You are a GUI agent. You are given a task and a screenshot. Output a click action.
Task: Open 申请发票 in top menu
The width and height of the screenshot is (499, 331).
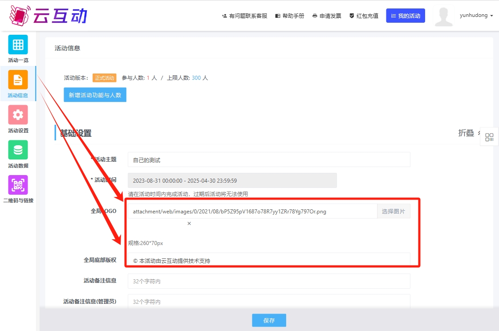(x=327, y=16)
